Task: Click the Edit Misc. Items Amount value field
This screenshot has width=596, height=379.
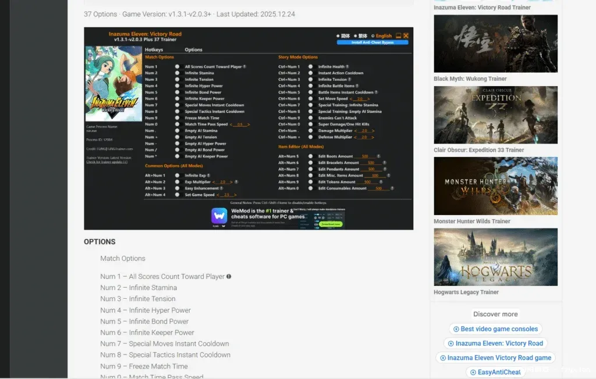Action: pyautogui.click(x=375, y=176)
